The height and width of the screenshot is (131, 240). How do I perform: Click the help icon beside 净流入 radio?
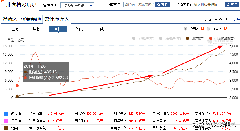point(202,29)
